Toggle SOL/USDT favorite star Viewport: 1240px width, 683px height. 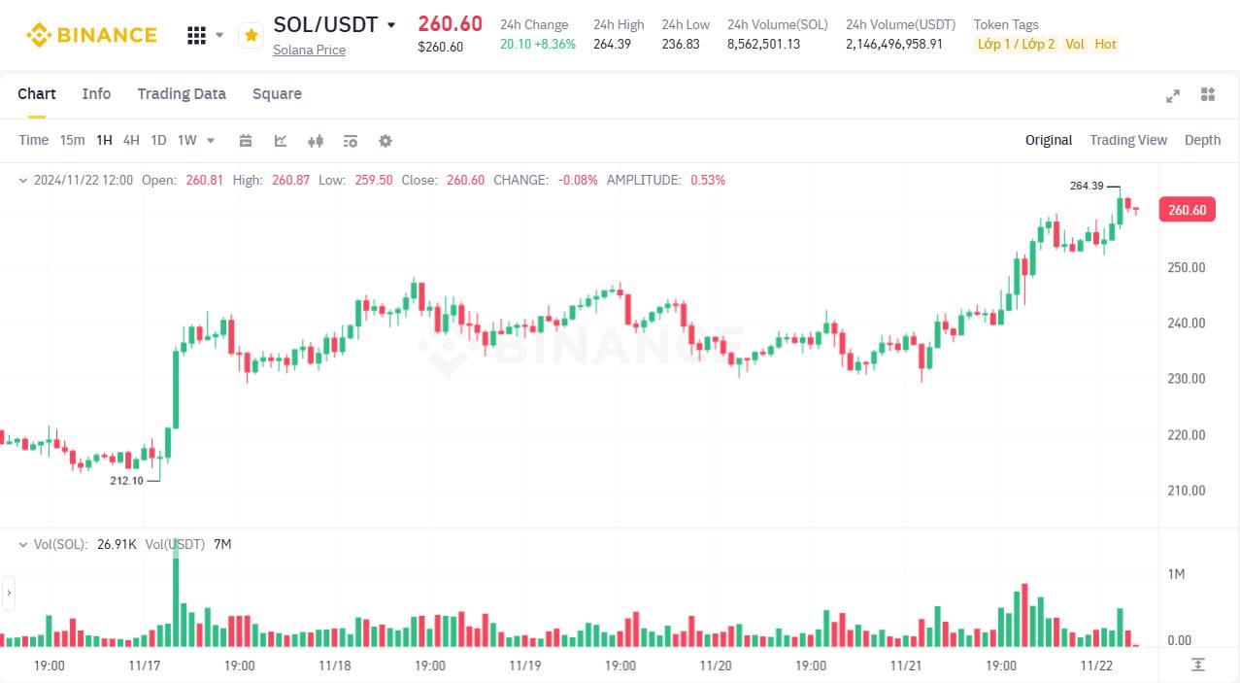[251, 36]
